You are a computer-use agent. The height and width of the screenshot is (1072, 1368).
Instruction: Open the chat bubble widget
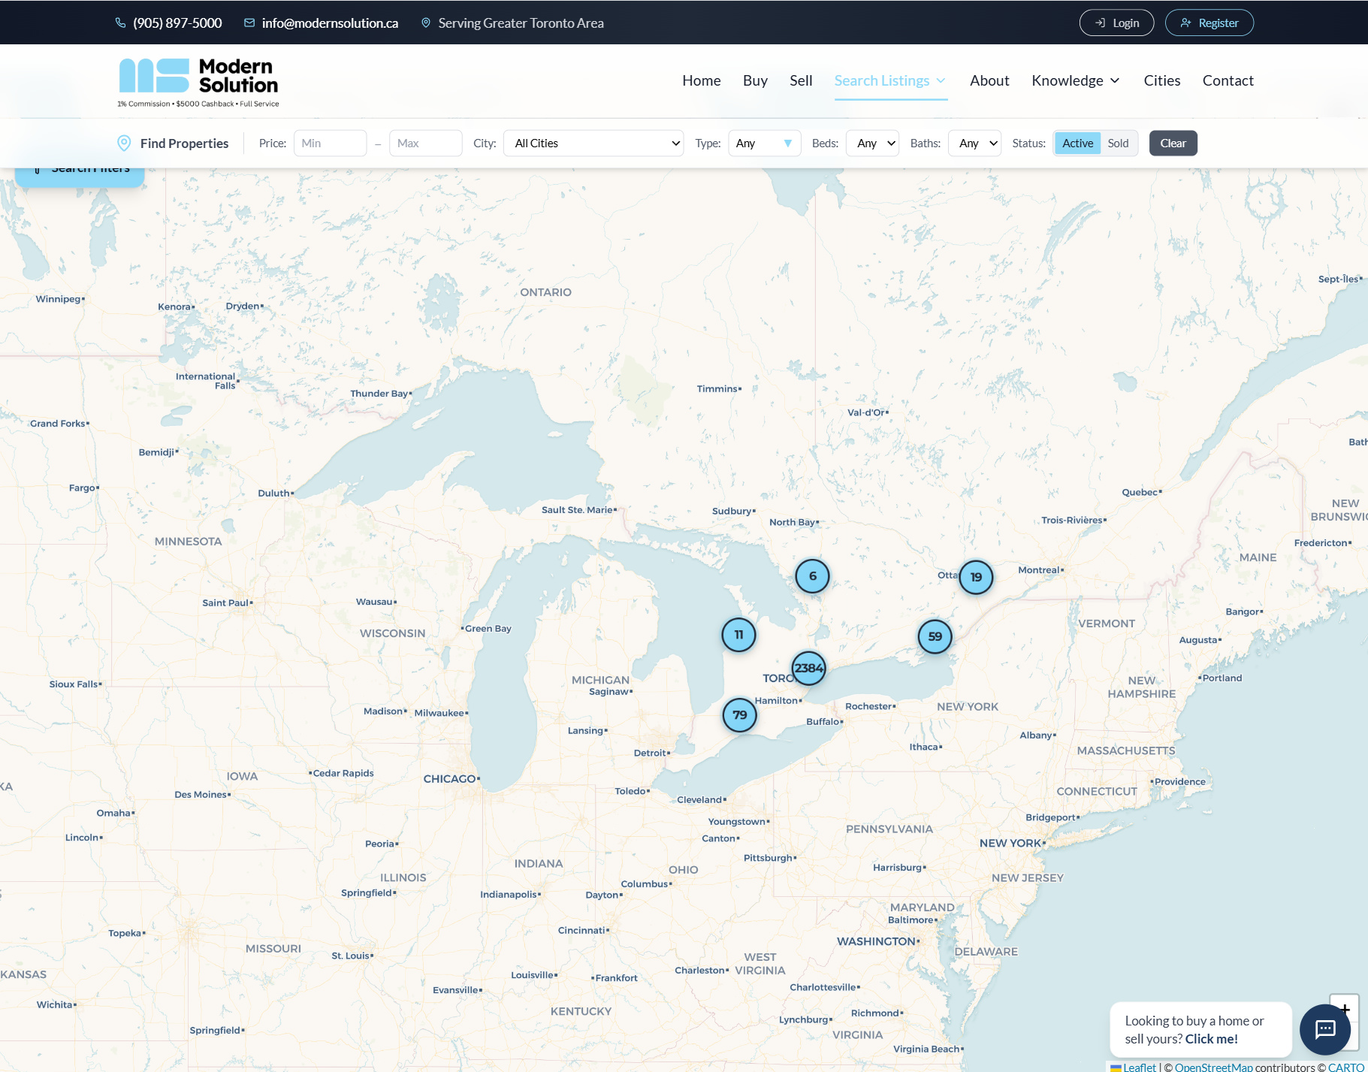pyautogui.click(x=1325, y=1029)
